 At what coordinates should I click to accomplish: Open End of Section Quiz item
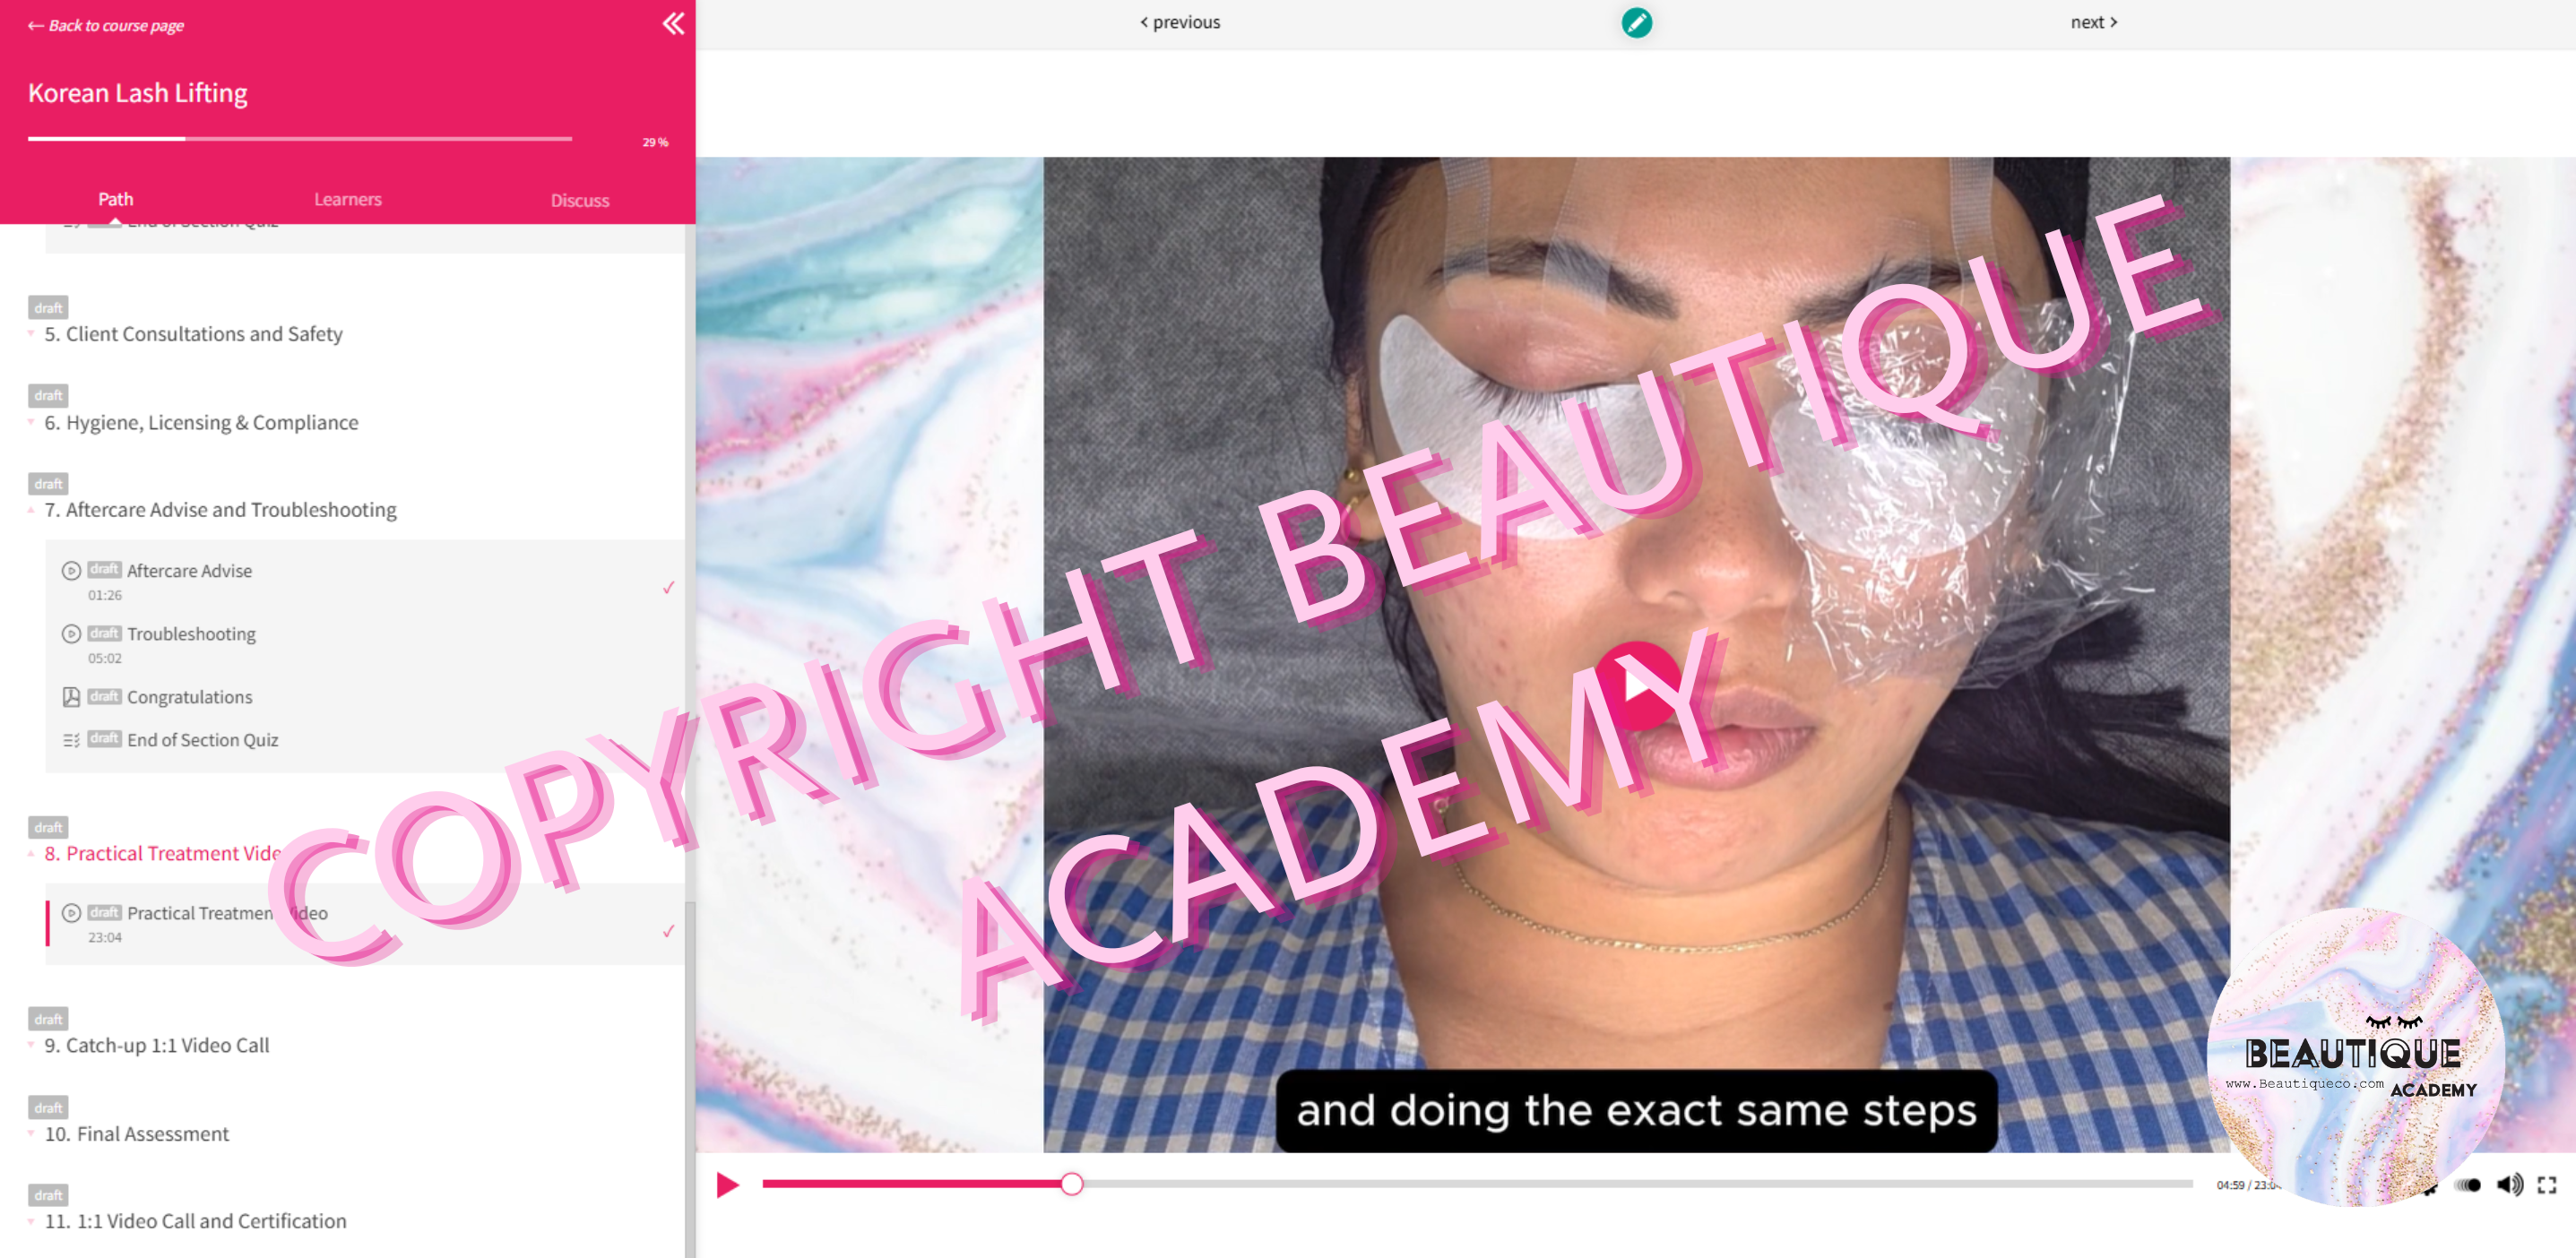[x=202, y=740]
